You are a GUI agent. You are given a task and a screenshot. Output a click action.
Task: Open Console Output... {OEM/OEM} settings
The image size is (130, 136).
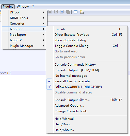click(x=87, y=70)
